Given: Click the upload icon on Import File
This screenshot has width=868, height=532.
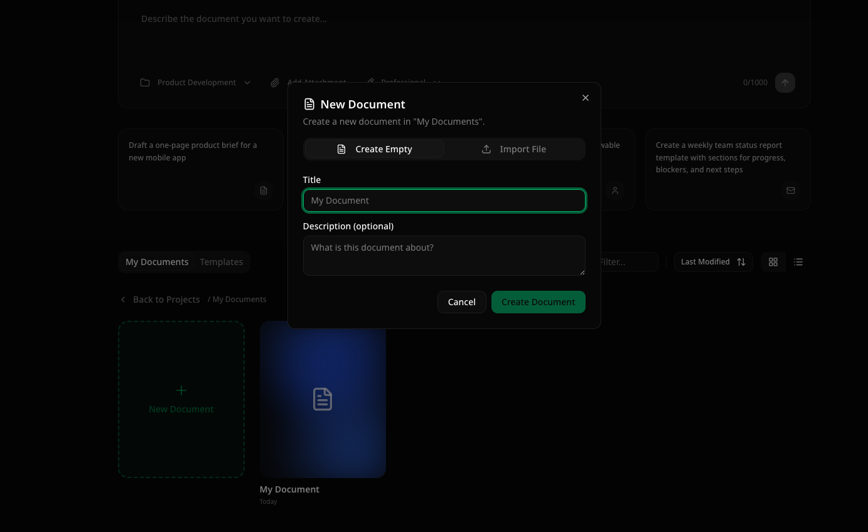Looking at the screenshot, I should [486, 149].
